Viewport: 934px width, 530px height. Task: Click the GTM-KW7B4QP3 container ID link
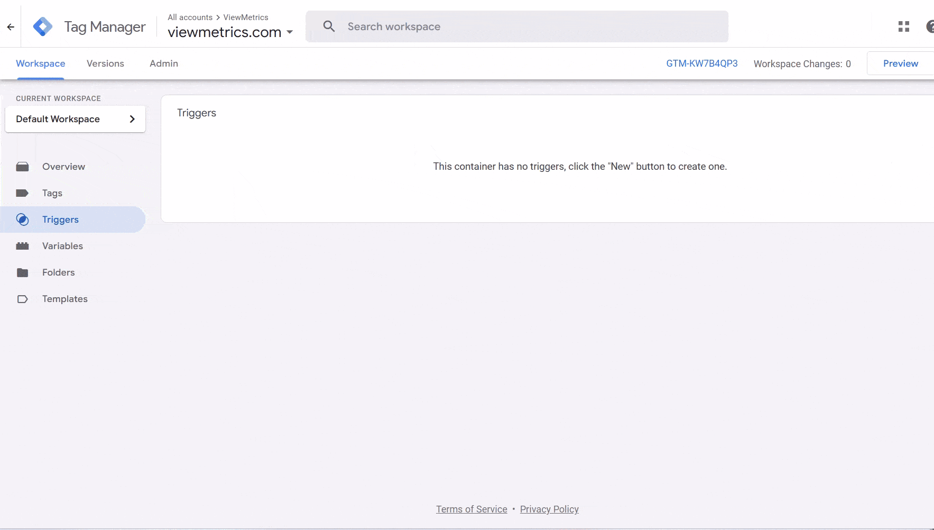pos(702,63)
